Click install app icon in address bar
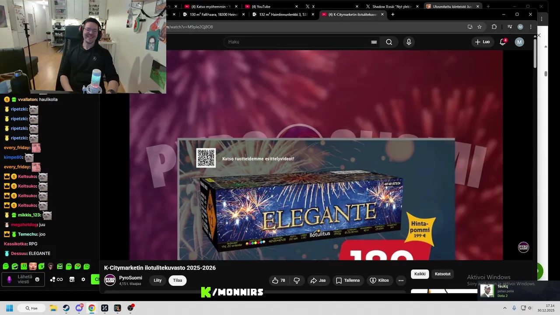This screenshot has width=560, height=315. pyautogui.click(x=470, y=27)
